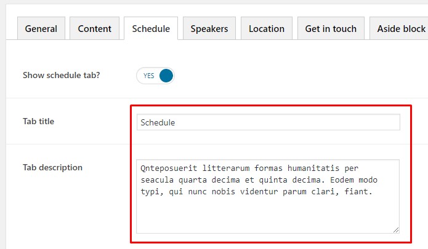Focus the Tab title input field

point(268,122)
